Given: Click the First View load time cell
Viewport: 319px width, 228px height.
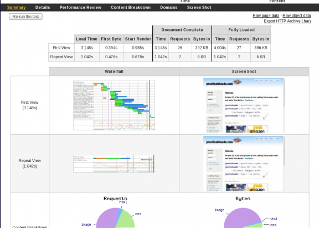Looking at the screenshot, I should point(87,48).
